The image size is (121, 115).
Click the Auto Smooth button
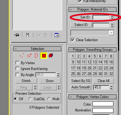coord(81,87)
